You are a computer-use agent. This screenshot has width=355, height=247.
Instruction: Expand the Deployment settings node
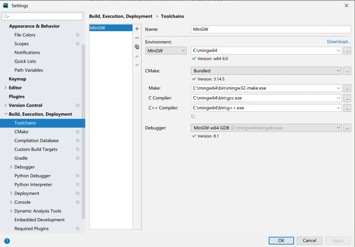point(11,193)
